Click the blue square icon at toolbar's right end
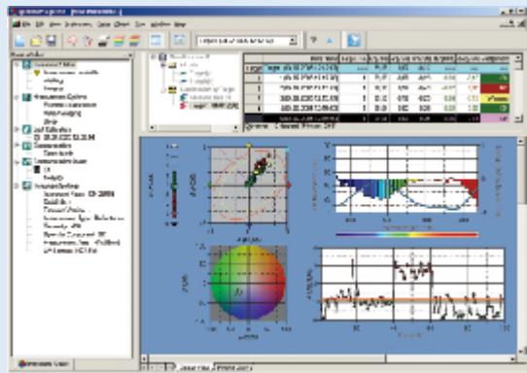This screenshot has width=527, height=373. tap(354, 40)
